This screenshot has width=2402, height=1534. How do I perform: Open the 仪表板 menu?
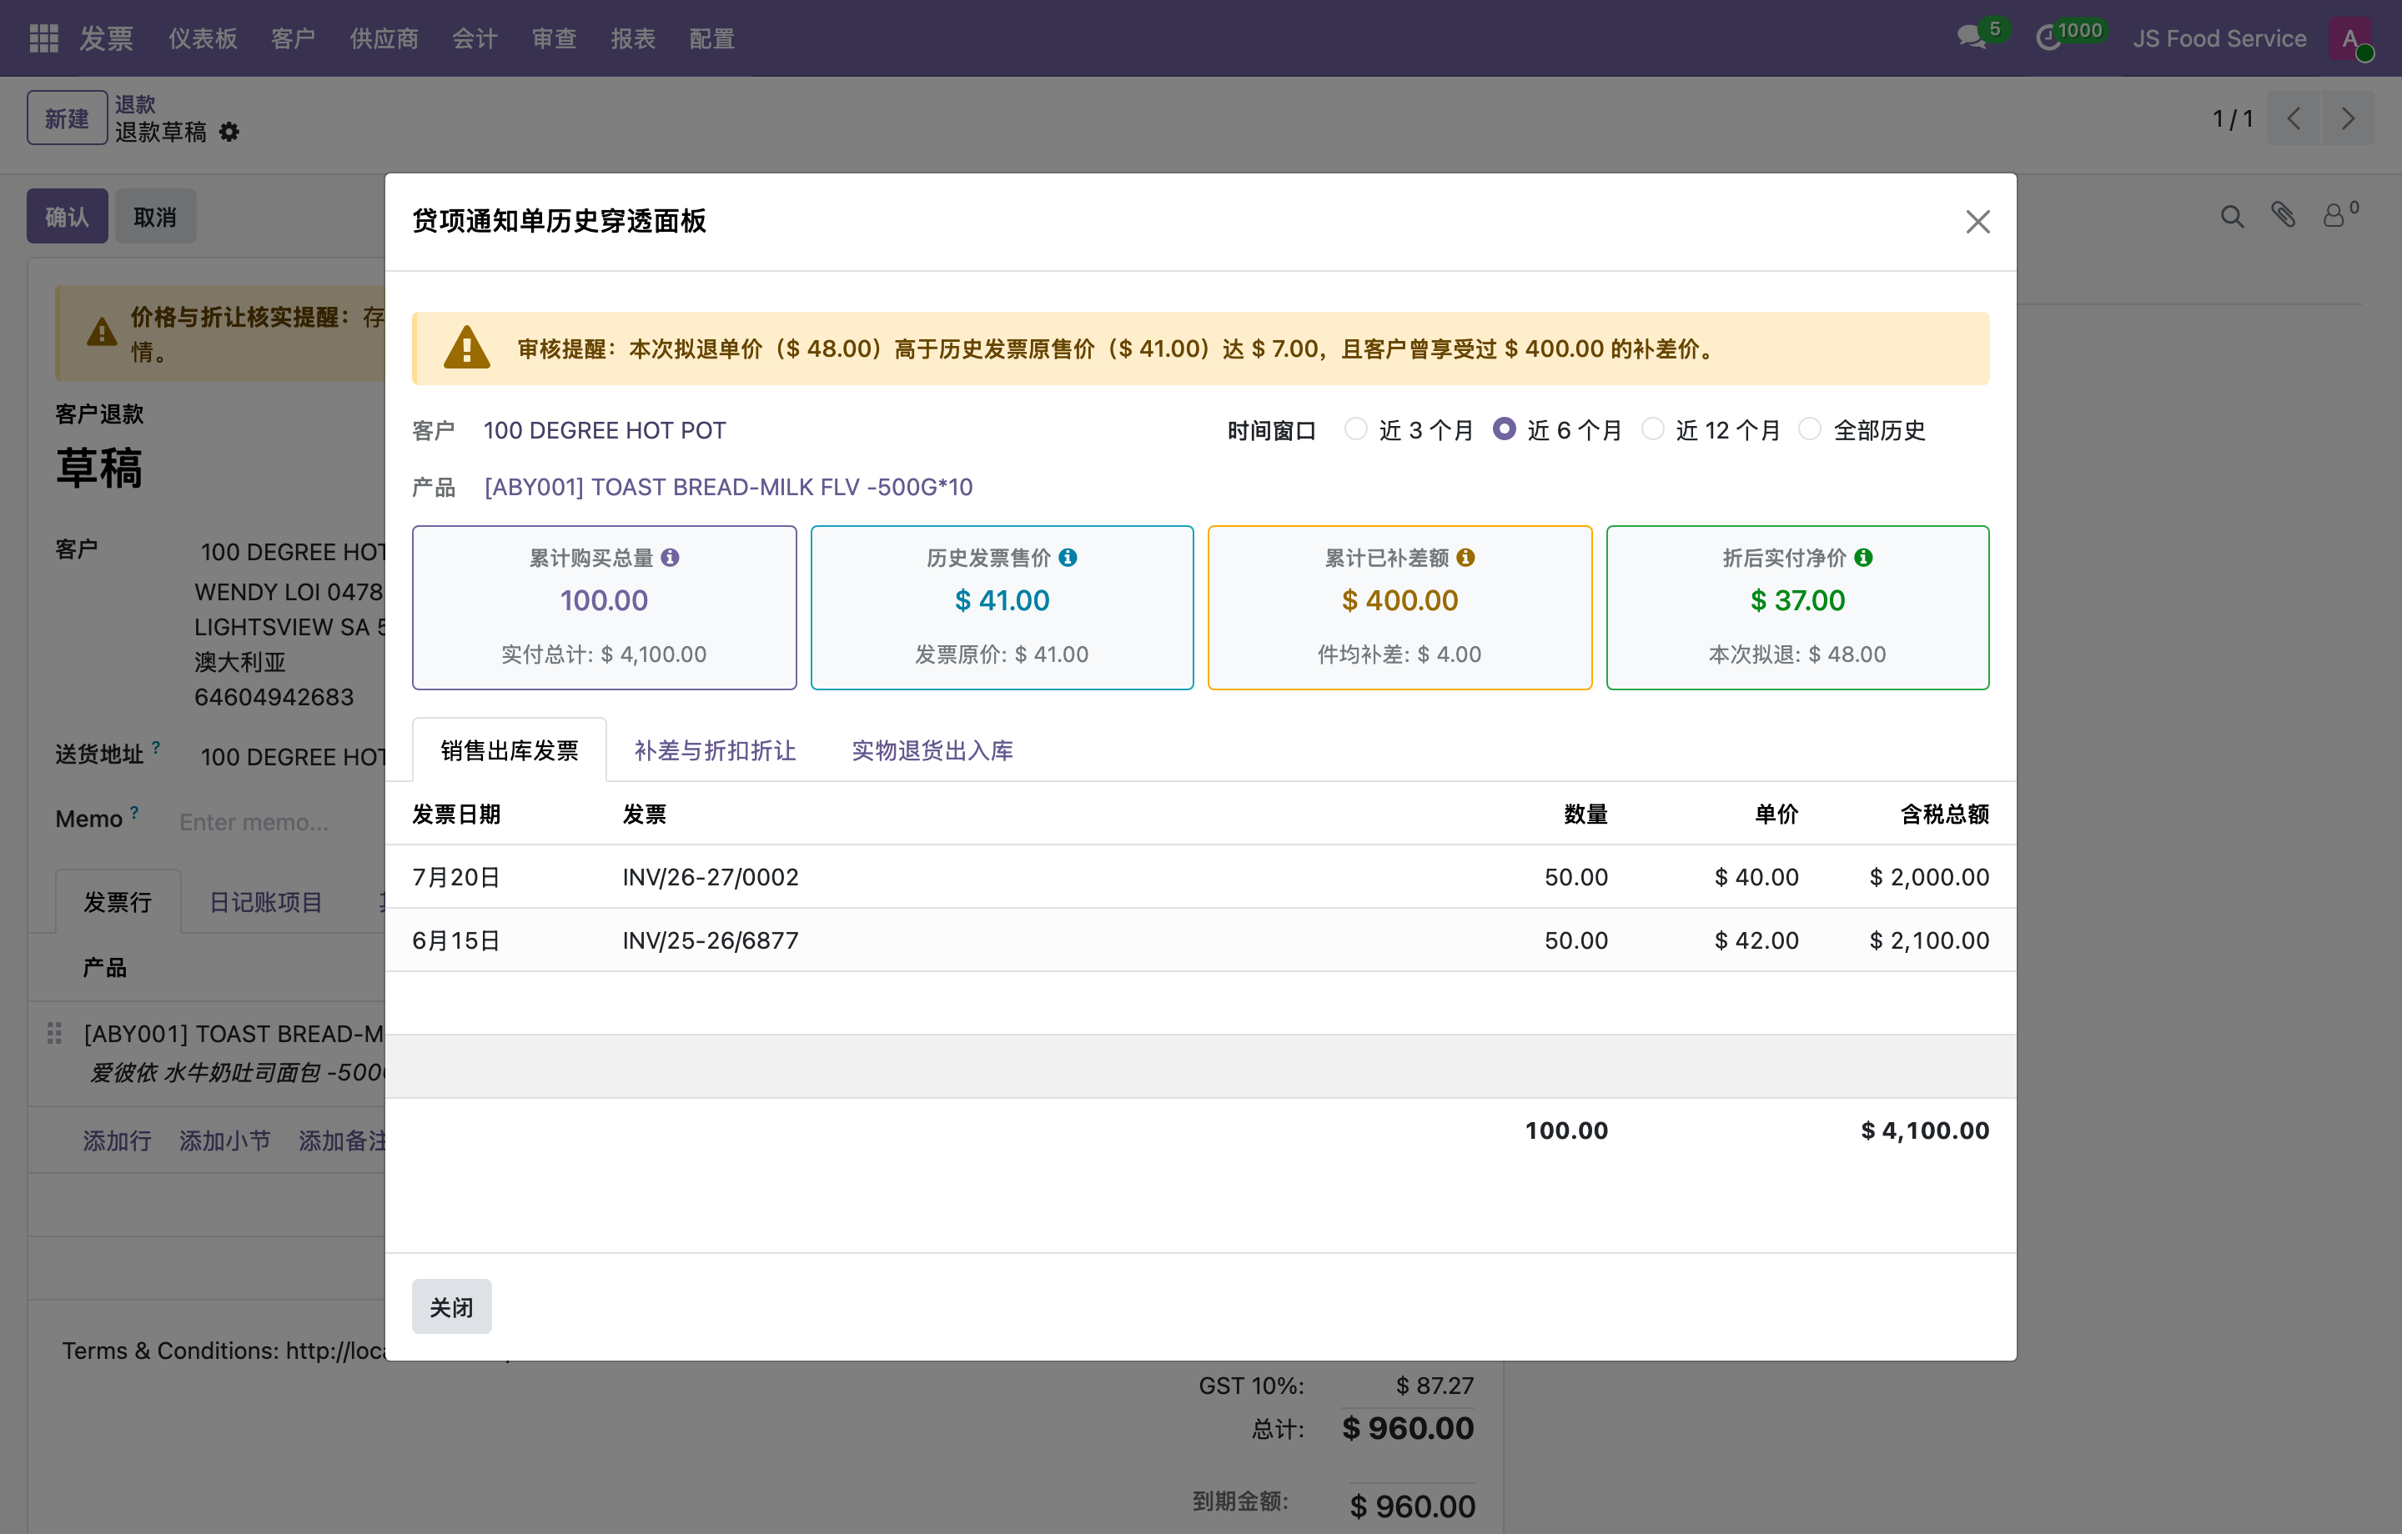pos(203,38)
